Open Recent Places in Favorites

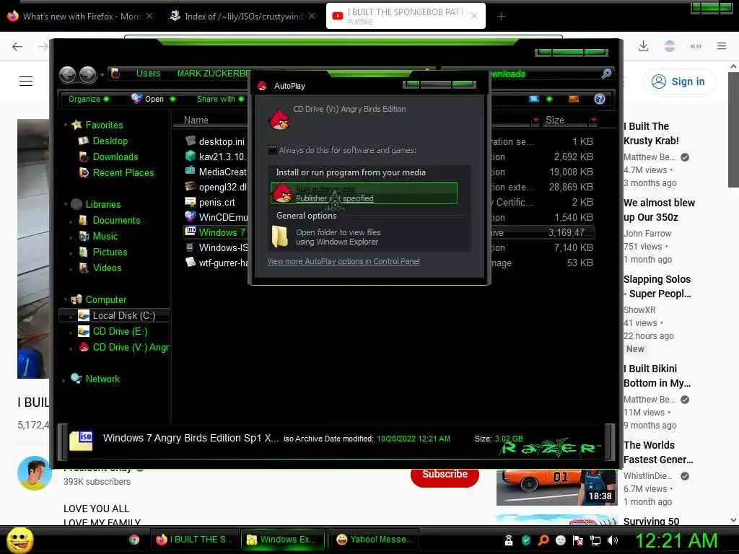pos(123,173)
